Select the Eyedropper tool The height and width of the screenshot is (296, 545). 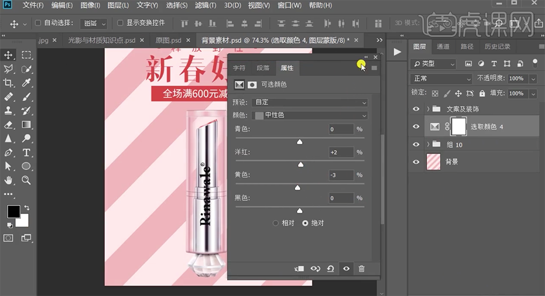click(x=26, y=83)
